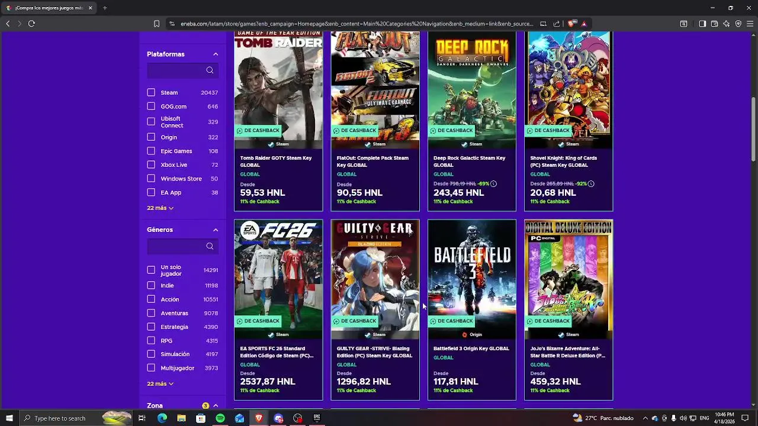The width and height of the screenshot is (758, 426).
Task: Check the Windows Store platform filter
Action: [151, 179]
